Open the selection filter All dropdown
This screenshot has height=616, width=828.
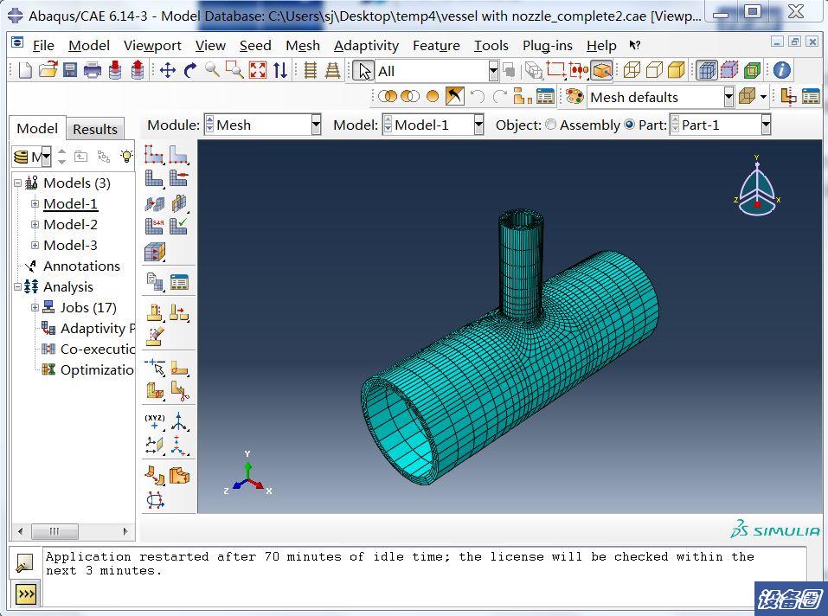click(492, 71)
